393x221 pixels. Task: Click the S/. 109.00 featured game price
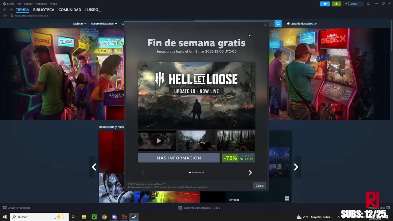pos(234,200)
